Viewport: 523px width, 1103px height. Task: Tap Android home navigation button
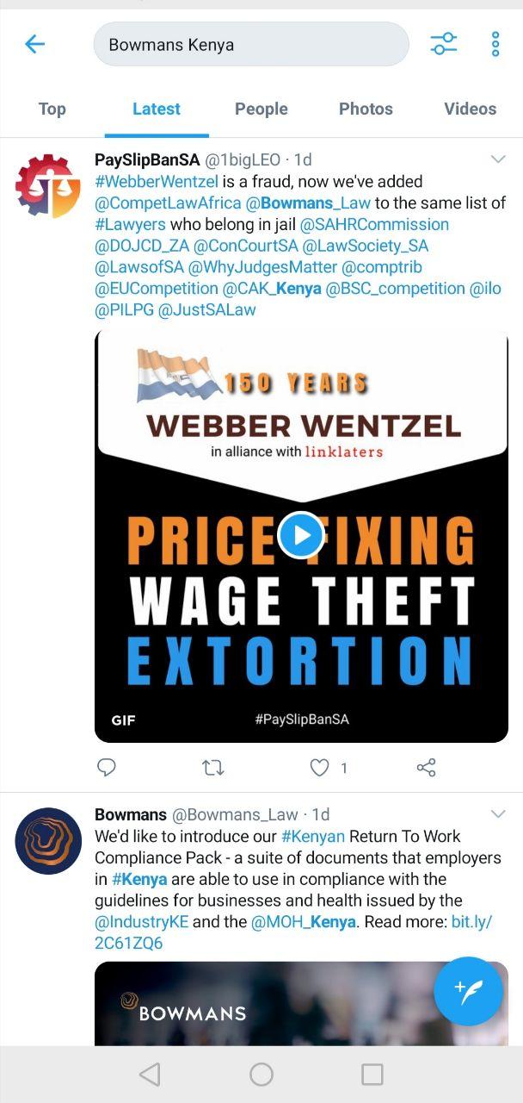click(x=261, y=1074)
